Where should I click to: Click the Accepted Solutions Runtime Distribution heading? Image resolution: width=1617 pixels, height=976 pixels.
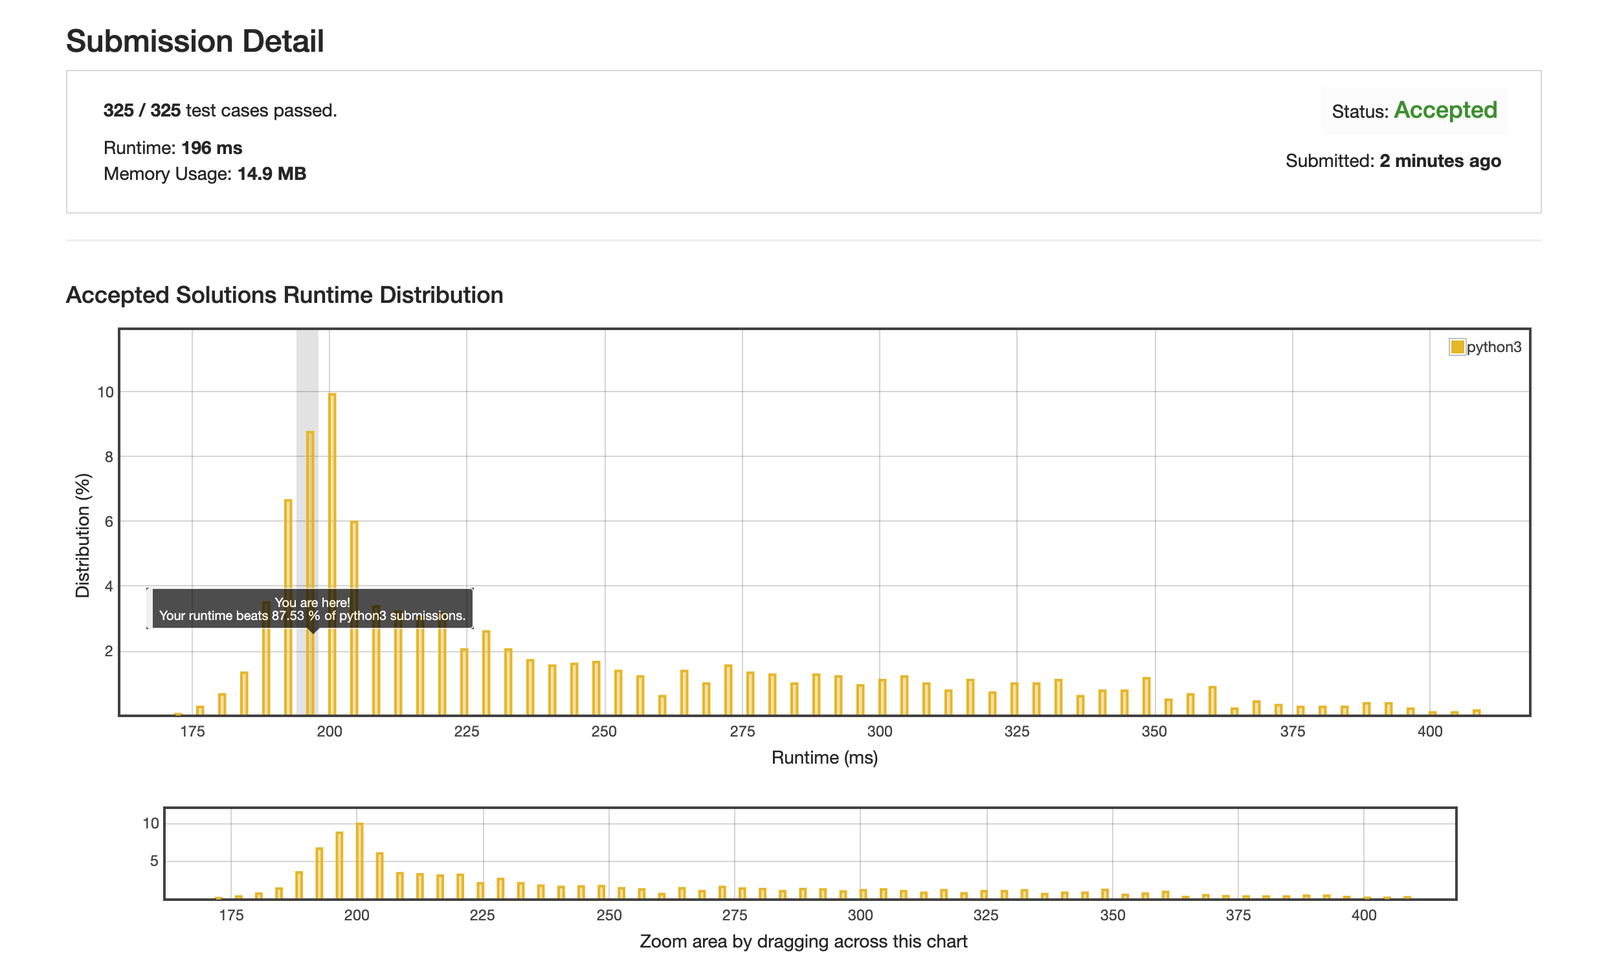tap(284, 295)
